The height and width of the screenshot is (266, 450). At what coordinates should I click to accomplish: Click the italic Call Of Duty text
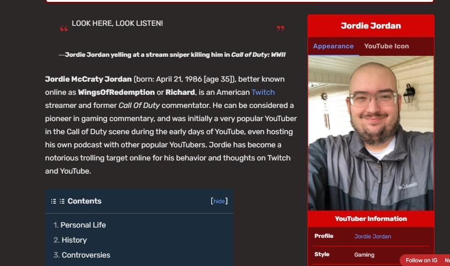click(139, 106)
